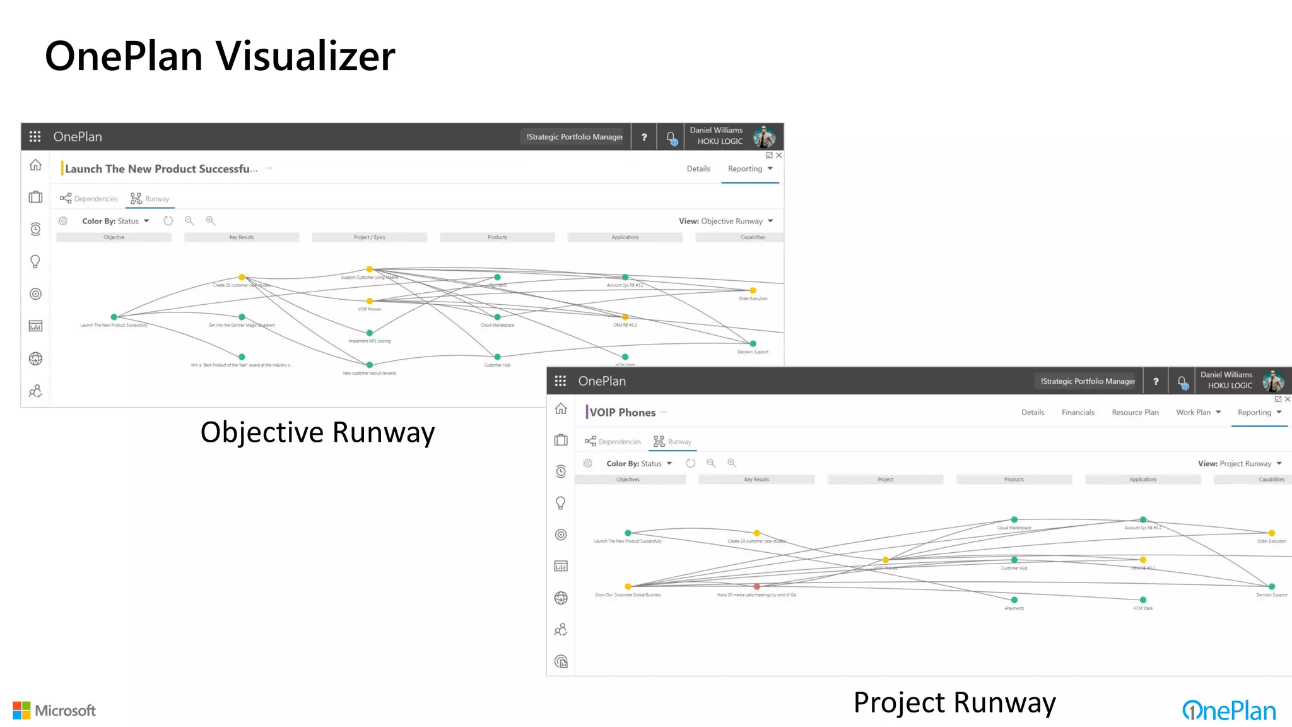The width and height of the screenshot is (1292, 727).
Task: Click Key Results column header in Objective Runway
Action: pyautogui.click(x=242, y=237)
